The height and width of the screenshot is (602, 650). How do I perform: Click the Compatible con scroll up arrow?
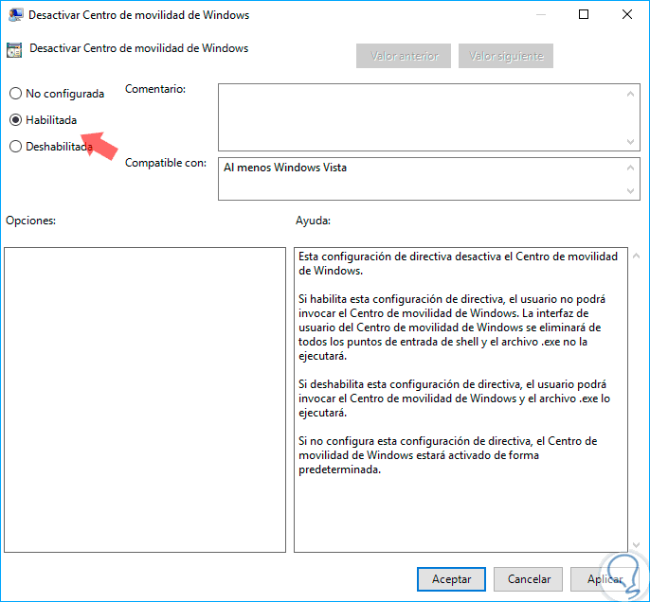click(630, 168)
